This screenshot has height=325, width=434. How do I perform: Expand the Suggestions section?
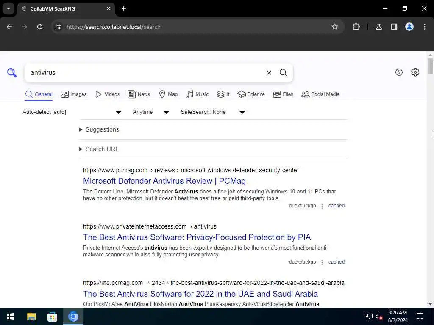(x=99, y=129)
